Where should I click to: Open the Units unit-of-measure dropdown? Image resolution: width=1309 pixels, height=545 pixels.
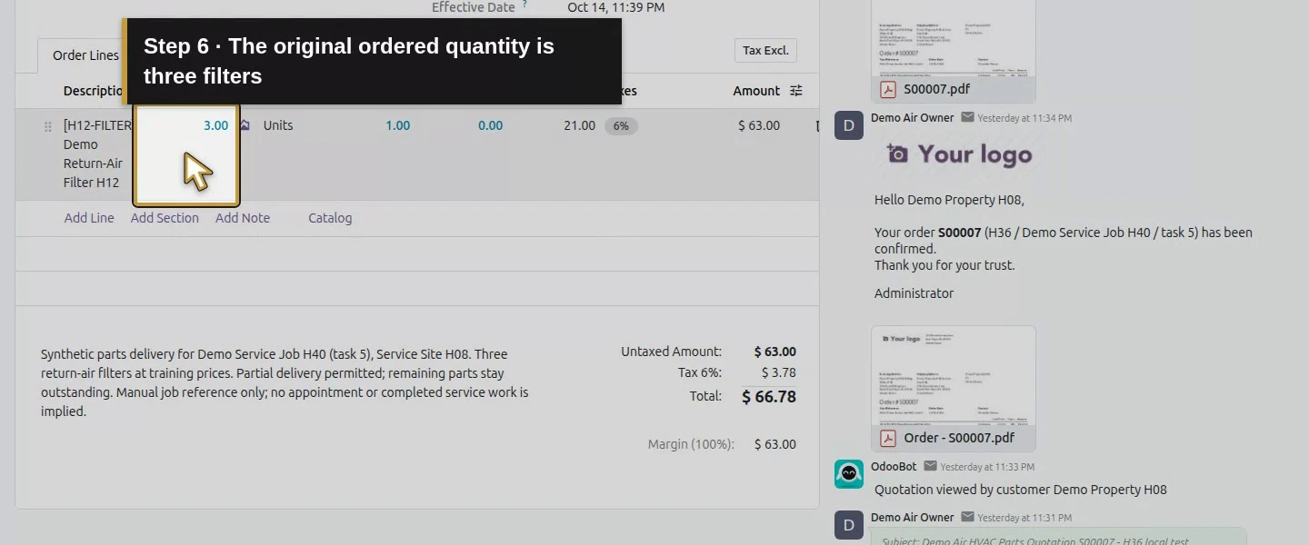tap(278, 125)
